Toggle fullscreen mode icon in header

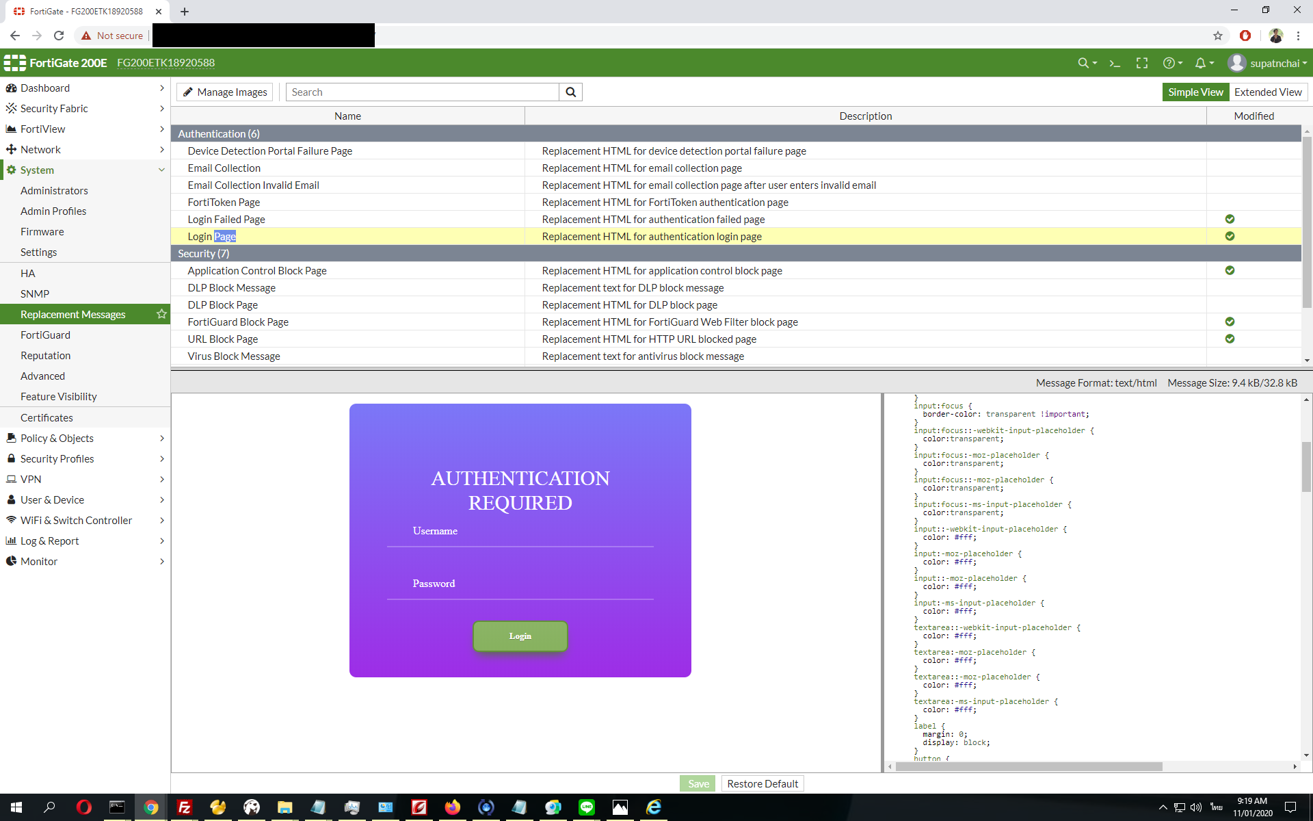(x=1142, y=63)
